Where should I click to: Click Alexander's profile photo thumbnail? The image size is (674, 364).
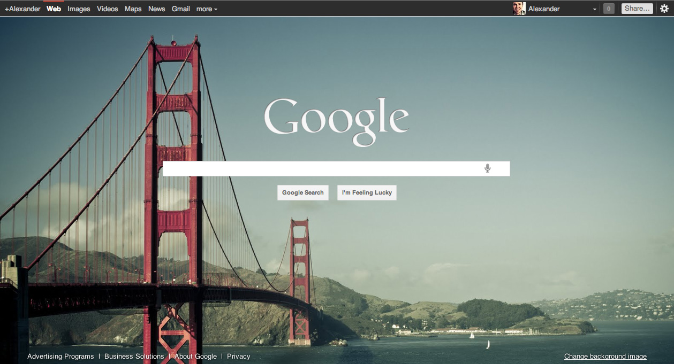coord(519,8)
